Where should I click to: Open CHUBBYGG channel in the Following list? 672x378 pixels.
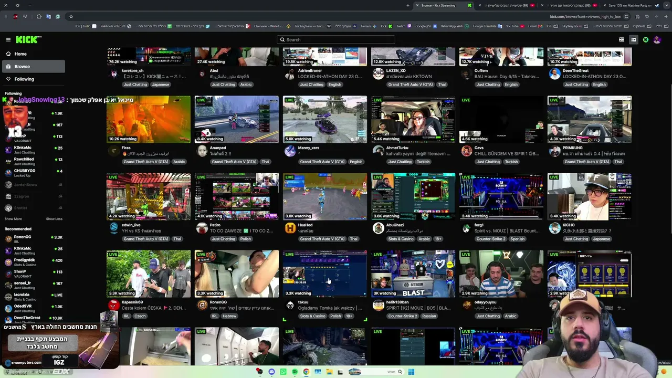[33, 173]
